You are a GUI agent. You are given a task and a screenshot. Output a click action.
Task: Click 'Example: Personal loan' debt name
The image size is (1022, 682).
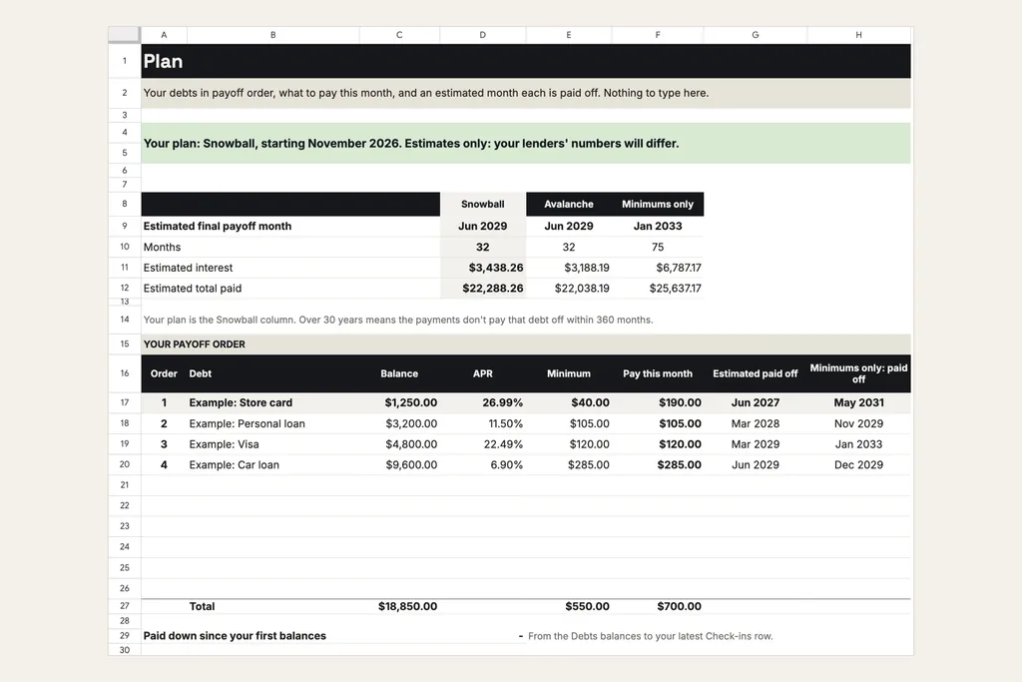[248, 423]
